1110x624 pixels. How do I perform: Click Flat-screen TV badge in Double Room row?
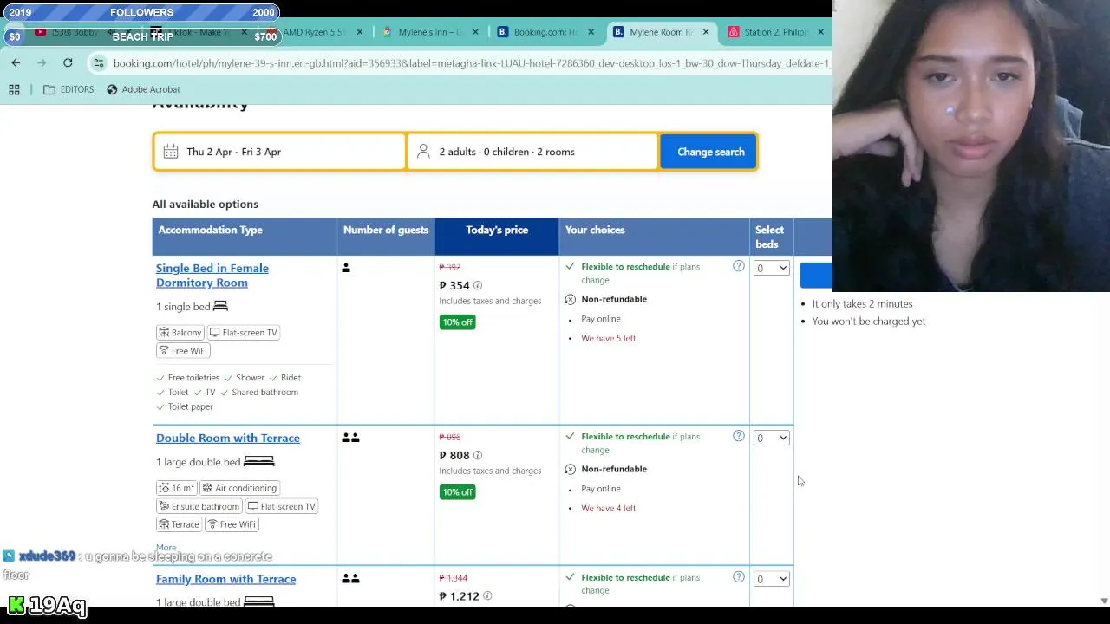pyautogui.click(x=281, y=506)
